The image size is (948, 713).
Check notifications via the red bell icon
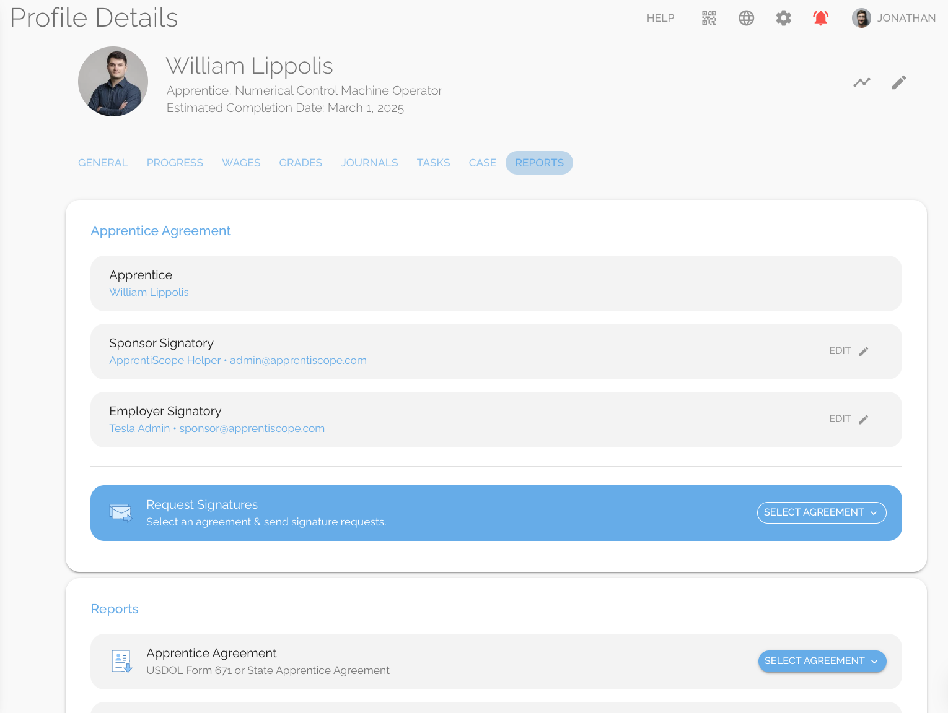(x=820, y=18)
